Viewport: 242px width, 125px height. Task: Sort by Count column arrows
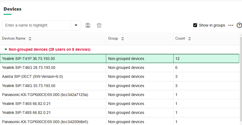(x=190, y=39)
